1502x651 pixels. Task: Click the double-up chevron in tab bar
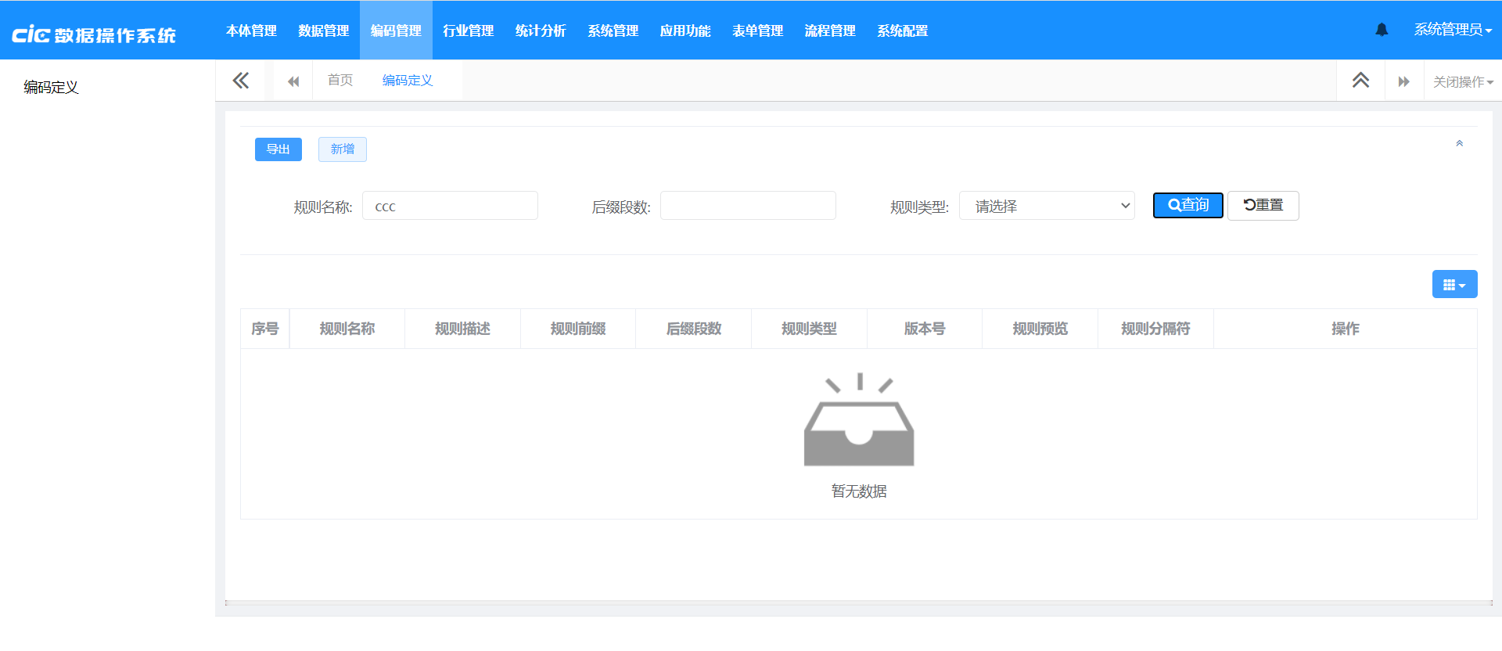click(x=1360, y=81)
